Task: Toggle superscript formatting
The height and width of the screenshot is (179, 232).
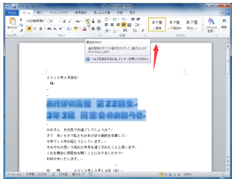Action: click(x=61, y=28)
